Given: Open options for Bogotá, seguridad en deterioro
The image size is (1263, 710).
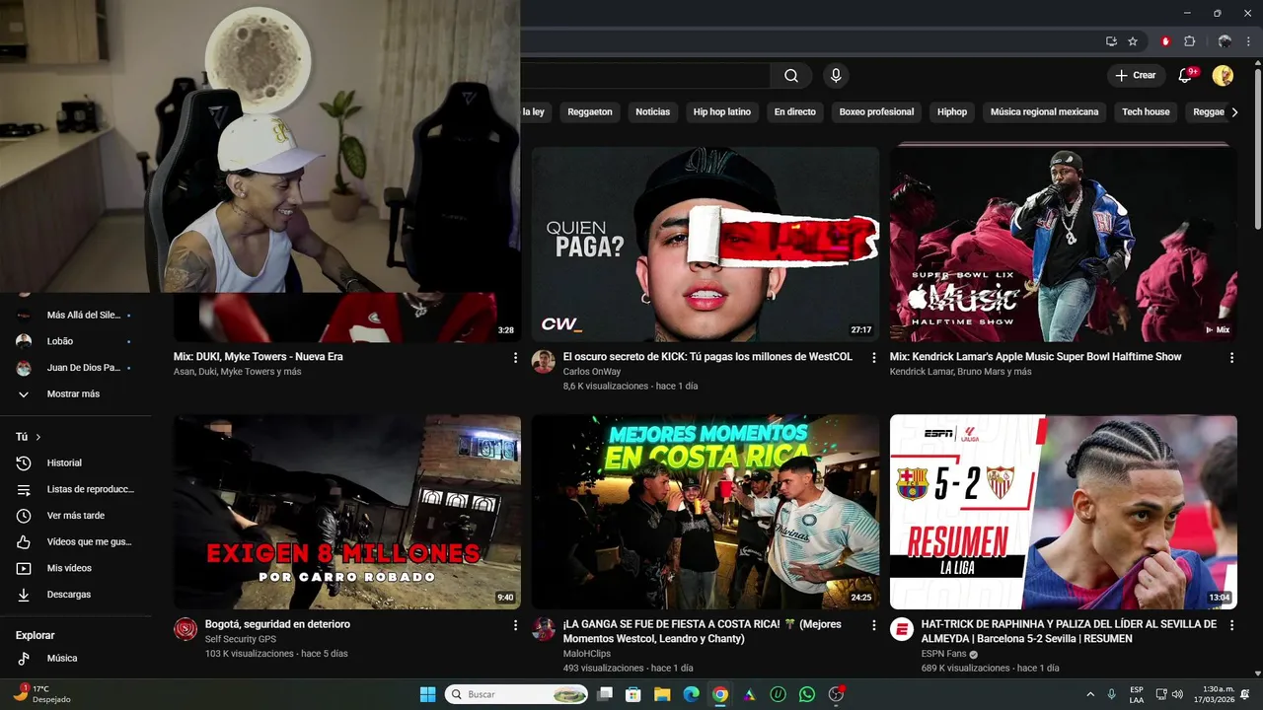Looking at the screenshot, I should tap(515, 625).
